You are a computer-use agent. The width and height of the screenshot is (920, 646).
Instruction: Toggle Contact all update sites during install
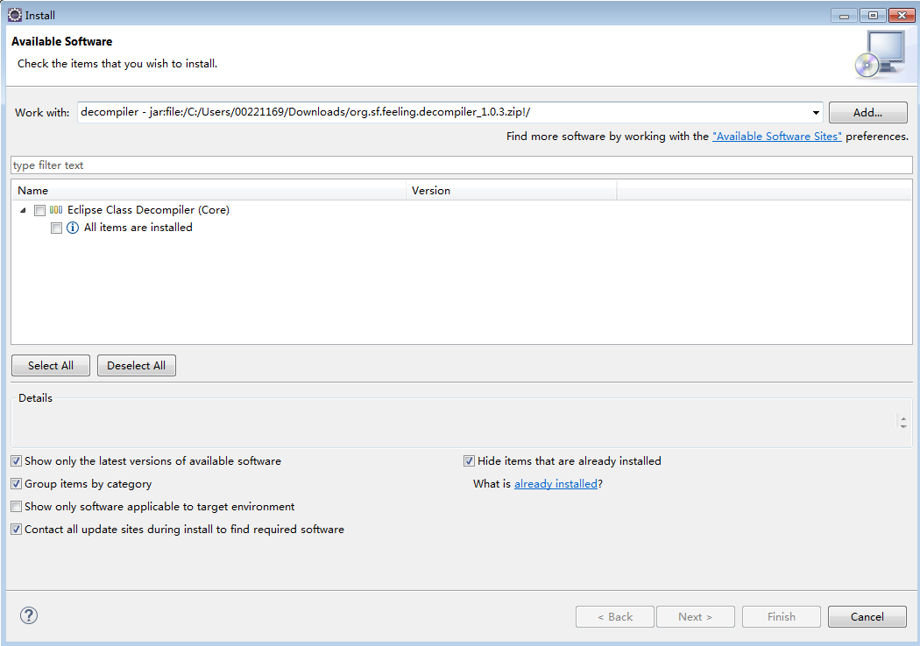coord(17,530)
